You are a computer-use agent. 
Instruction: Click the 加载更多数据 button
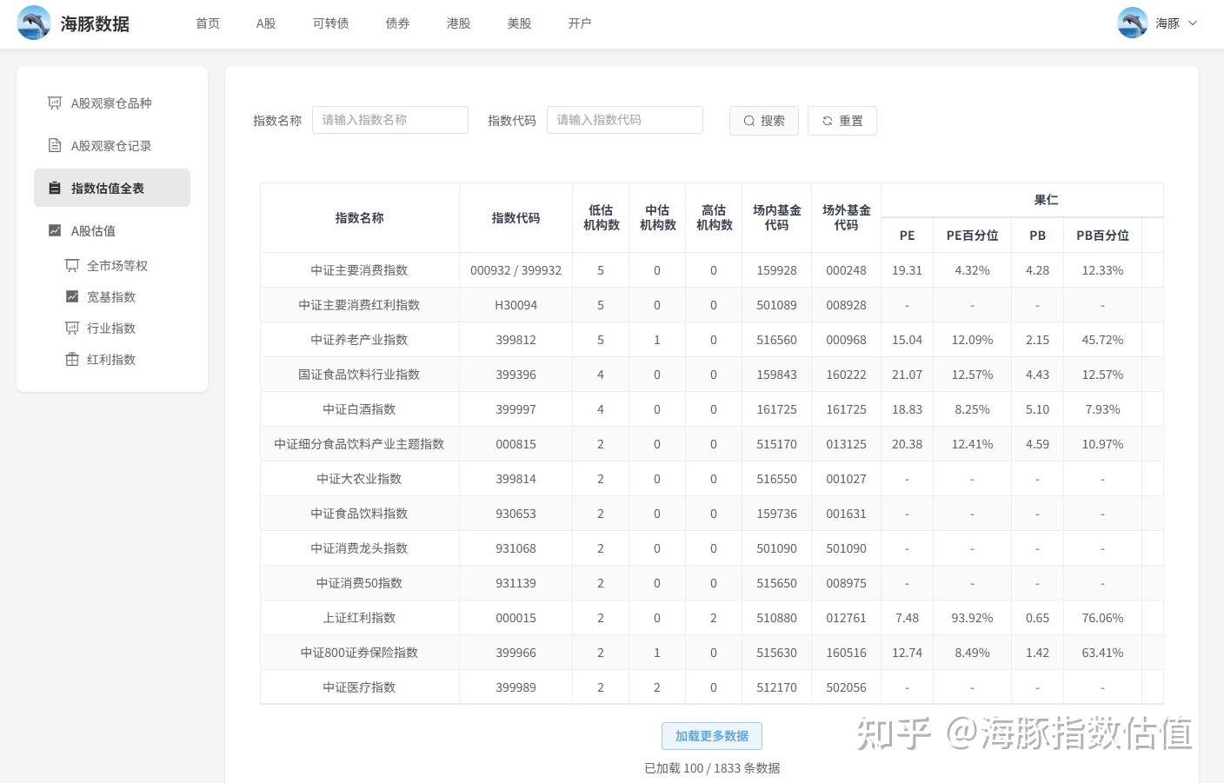[x=712, y=735]
